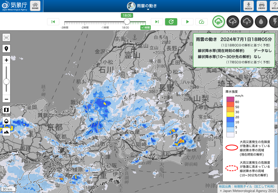Screen dimensions: 278x193
Task: Switch to the water drop precipitation layer
Action: [x=261, y=21]
